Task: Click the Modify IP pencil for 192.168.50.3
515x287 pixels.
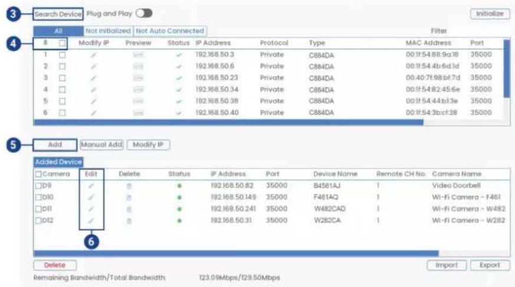Action: click(x=94, y=55)
